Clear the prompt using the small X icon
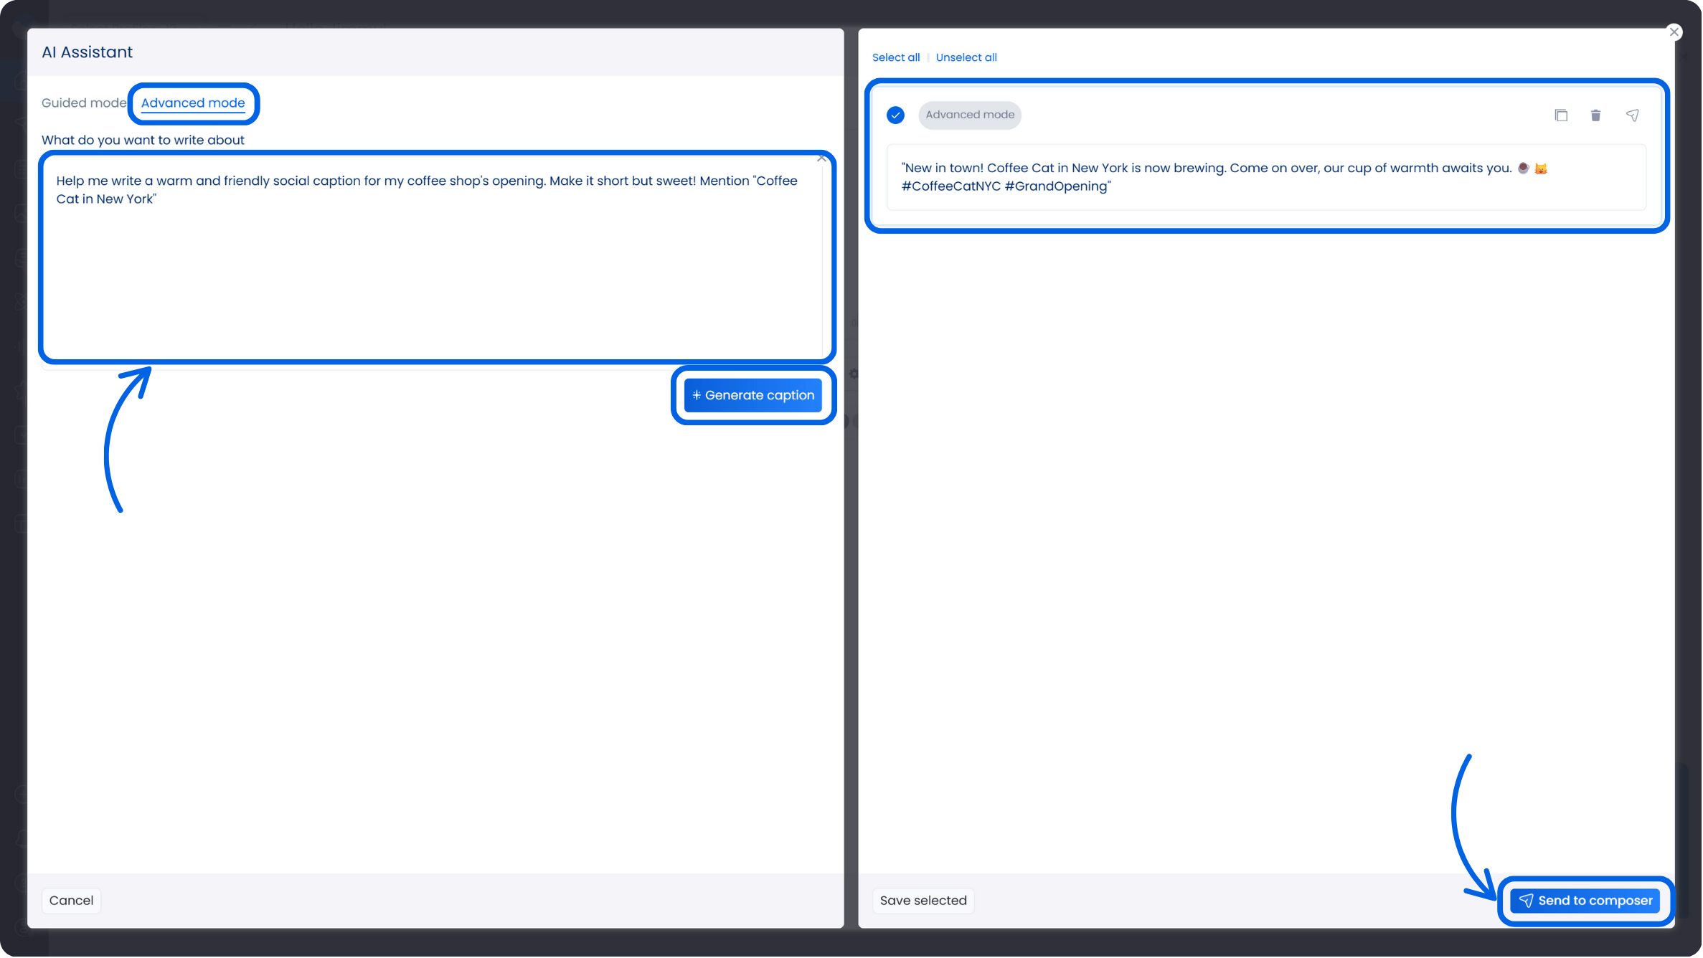Viewport: 1703px width, 958px height. [x=821, y=158]
